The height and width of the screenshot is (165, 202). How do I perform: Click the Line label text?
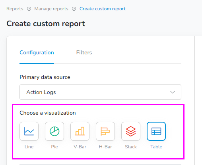point(29,147)
